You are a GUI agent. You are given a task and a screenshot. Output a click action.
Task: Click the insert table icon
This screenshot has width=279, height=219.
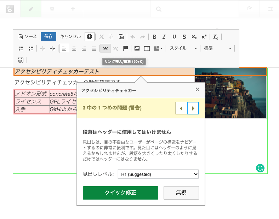pos(147,48)
